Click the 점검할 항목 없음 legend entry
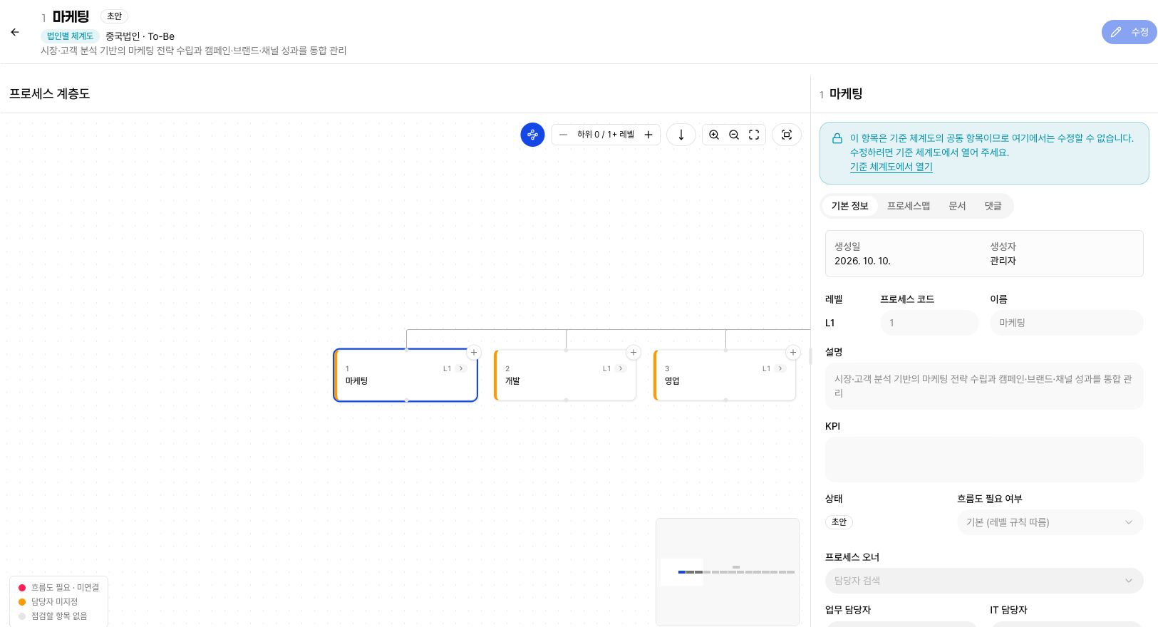 53,616
